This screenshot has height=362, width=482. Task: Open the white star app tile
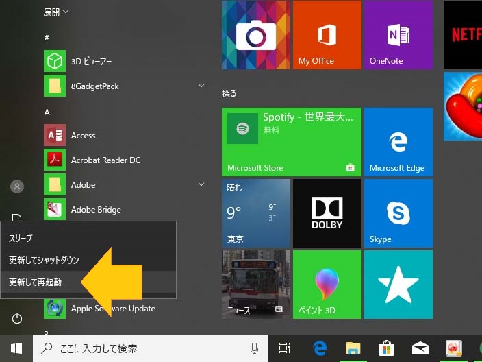398,285
